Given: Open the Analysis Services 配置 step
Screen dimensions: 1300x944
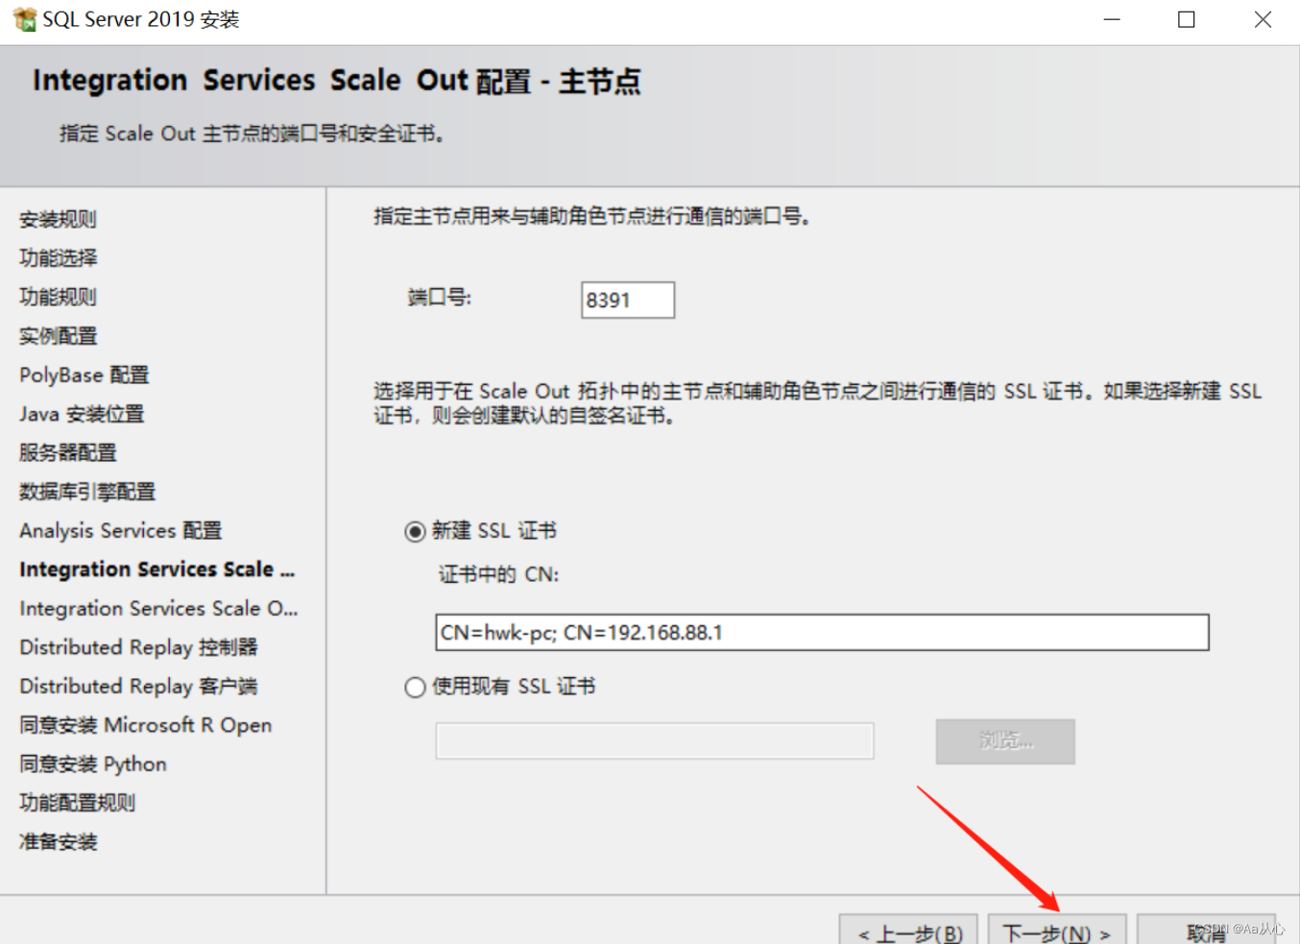Looking at the screenshot, I should pos(121,530).
